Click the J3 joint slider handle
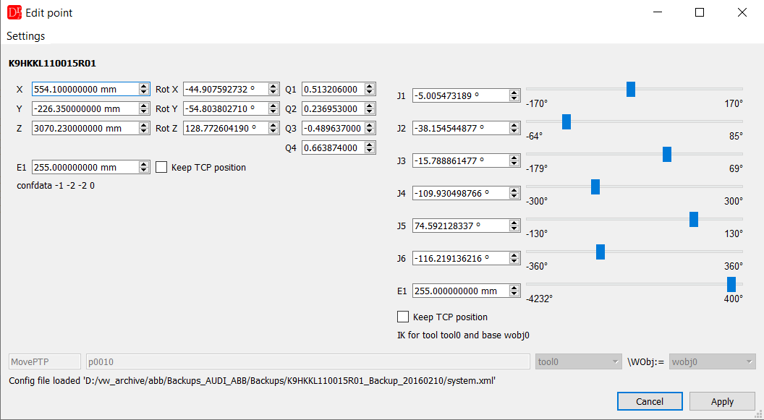The image size is (764, 420). point(667,154)
